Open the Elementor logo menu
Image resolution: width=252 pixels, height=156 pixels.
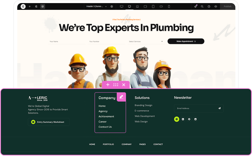click(23, 6)
